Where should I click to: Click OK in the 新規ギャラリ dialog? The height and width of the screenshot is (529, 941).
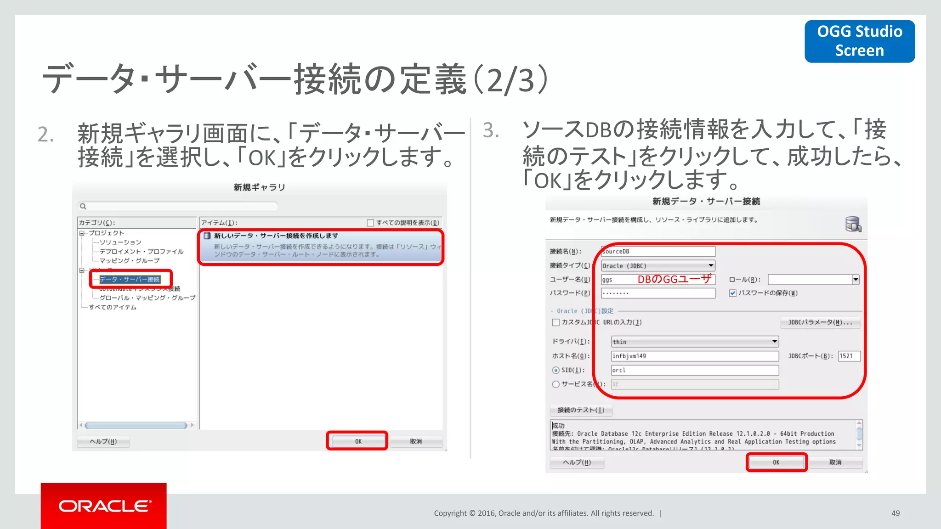pos(358,441)
